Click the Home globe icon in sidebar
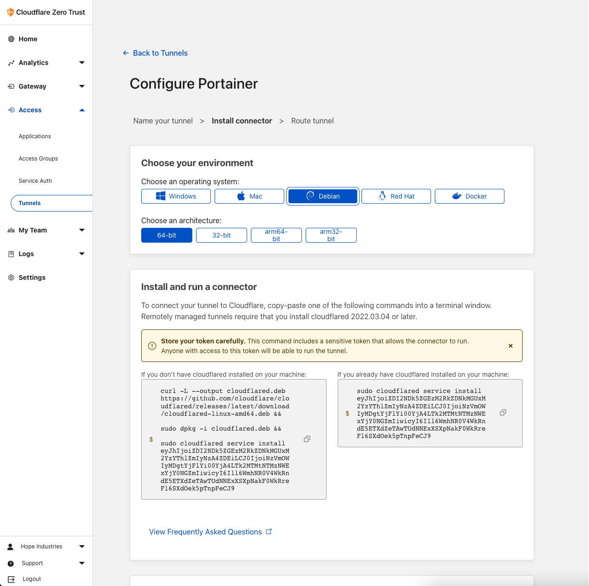Viewport: 589px width, 586px height. pos(11,39)
